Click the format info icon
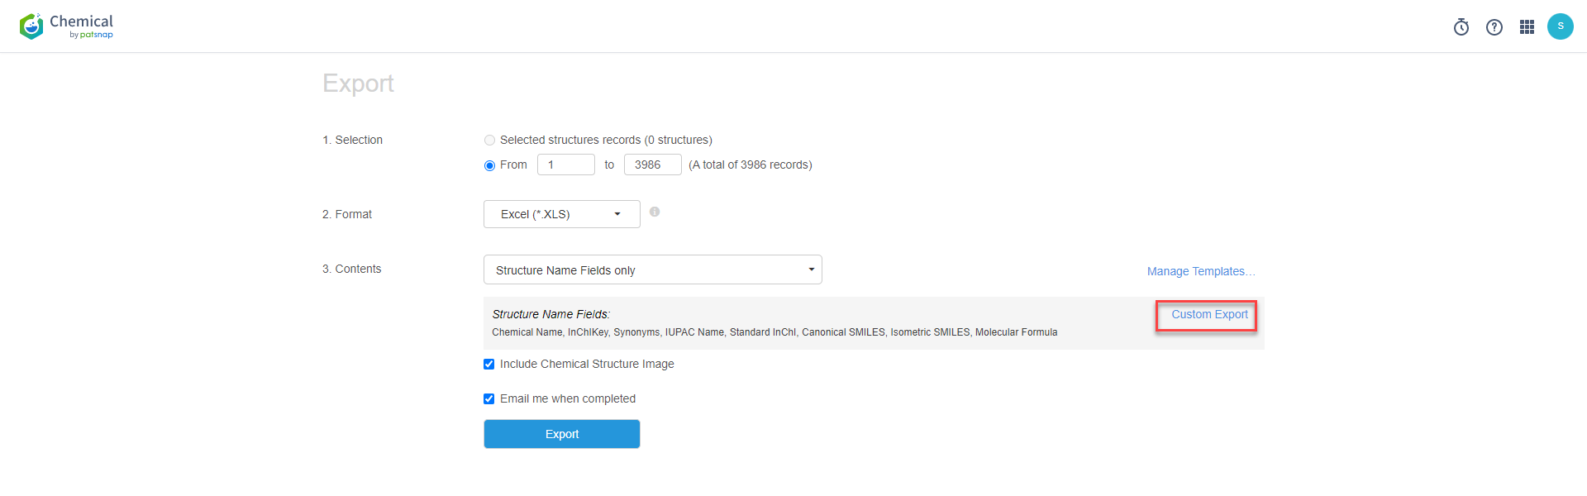Viewport: 1587px width, 496px height. coord(655,212)
